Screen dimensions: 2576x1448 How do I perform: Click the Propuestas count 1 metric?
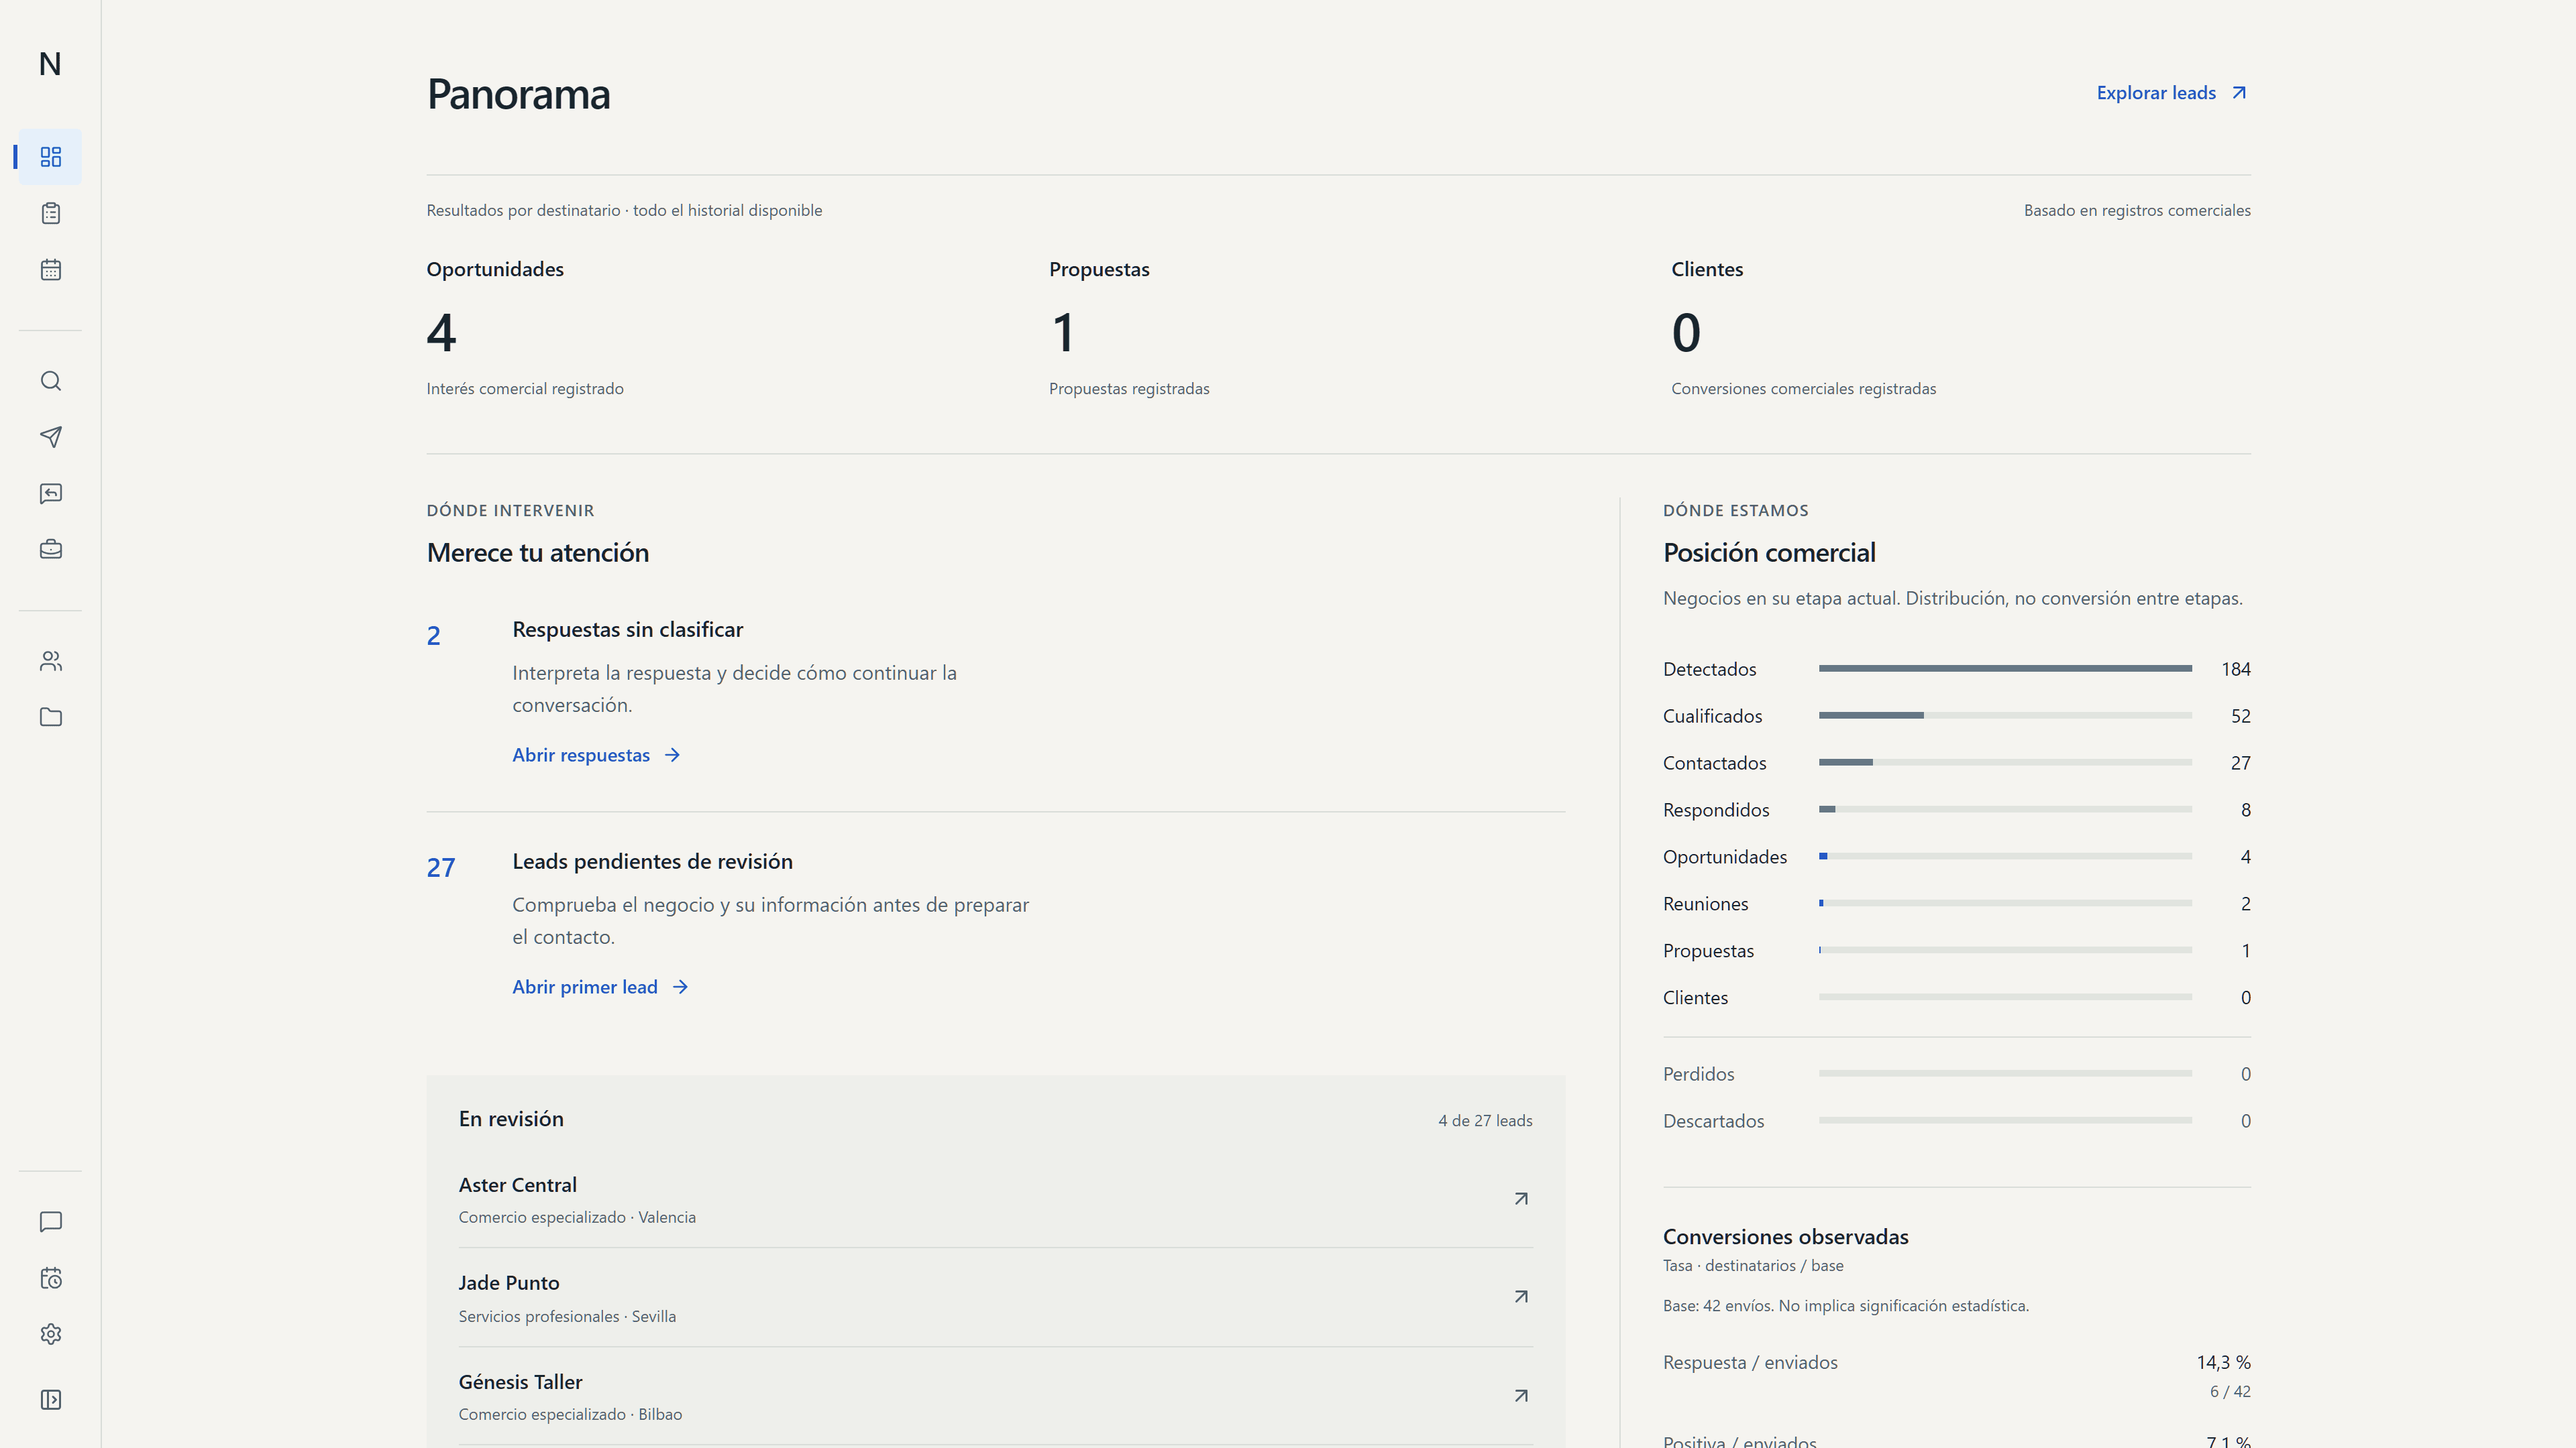[x=1063, y=333]
